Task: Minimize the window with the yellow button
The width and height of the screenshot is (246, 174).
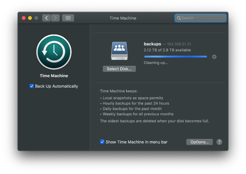Action: coord(30,18)
